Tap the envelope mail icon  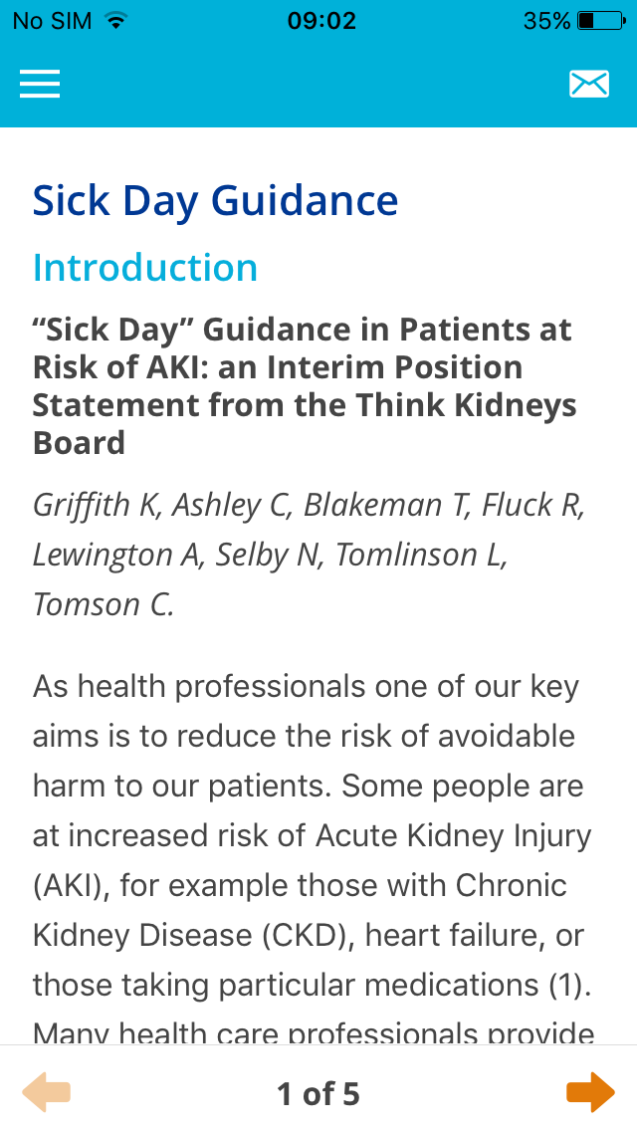point(588,85)
